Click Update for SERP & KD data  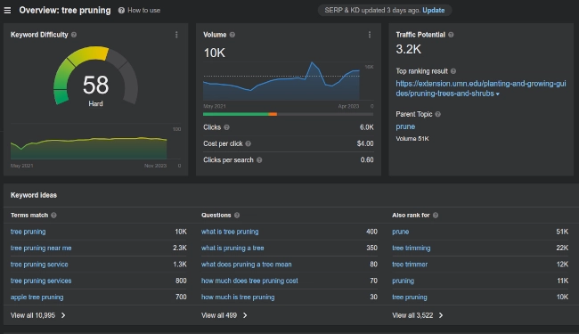click(x=433, y=11)
